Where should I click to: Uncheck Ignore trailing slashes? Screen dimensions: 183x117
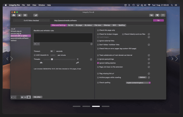98,63
